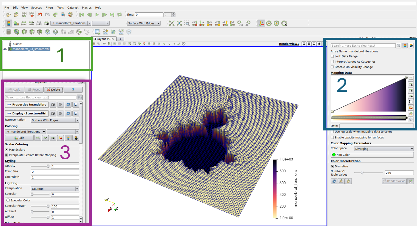Viewport: 417px width, 226px height.
Task: Click Contour filter icon
Action: tap(16, 32)
